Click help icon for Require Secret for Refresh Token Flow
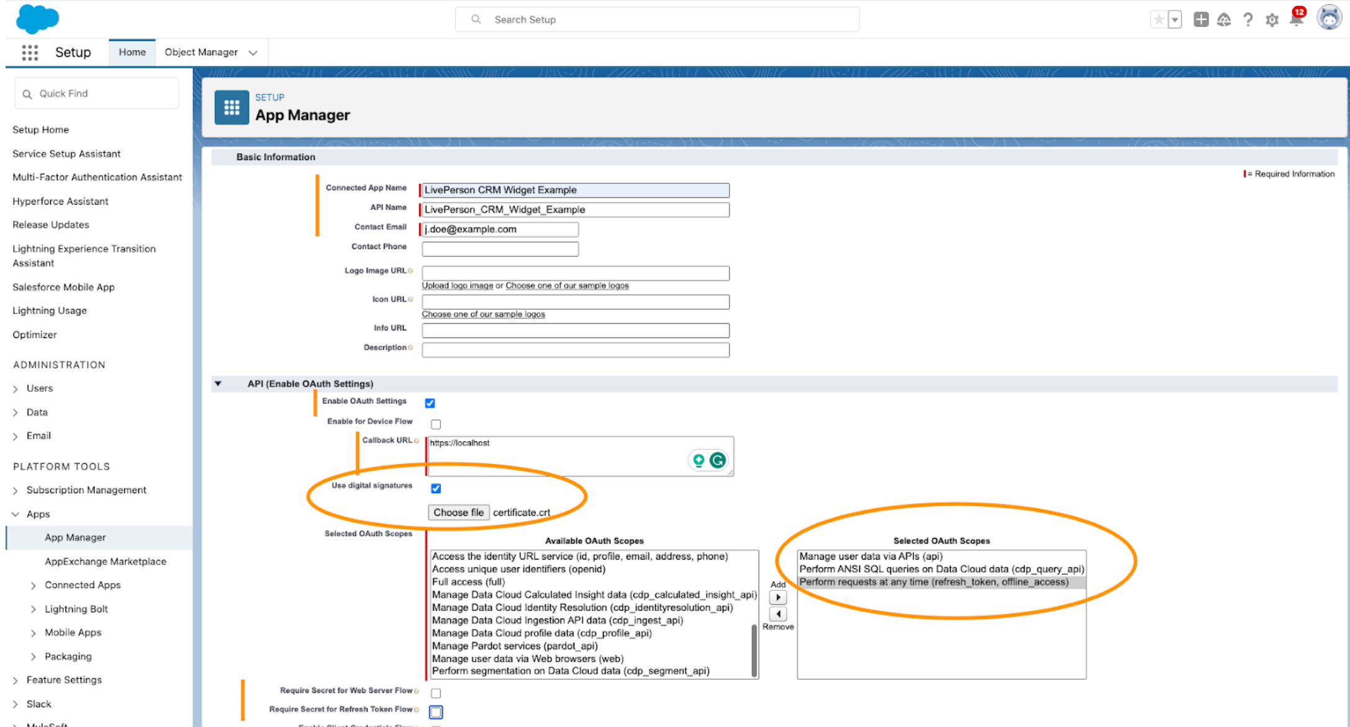Viewport: 1350px width, 727px height. coord(416,710)
